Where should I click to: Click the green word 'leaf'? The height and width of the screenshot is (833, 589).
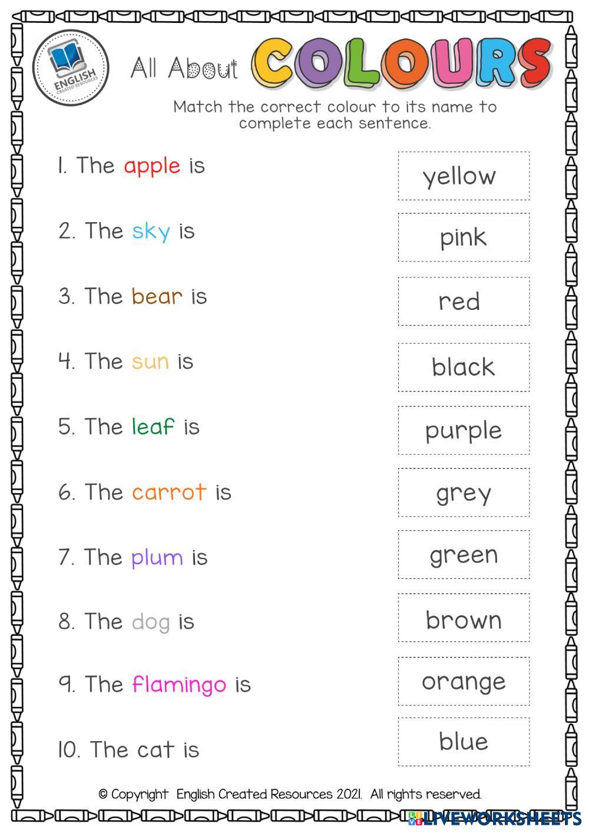point(153,427)
